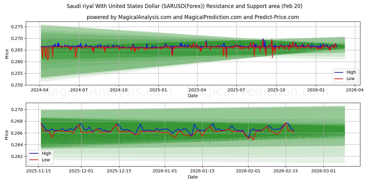Toggle visibility of High line via top legend
Image resolution: width=369 pixels, height=184 pixels.
click(x=351, y=72)
